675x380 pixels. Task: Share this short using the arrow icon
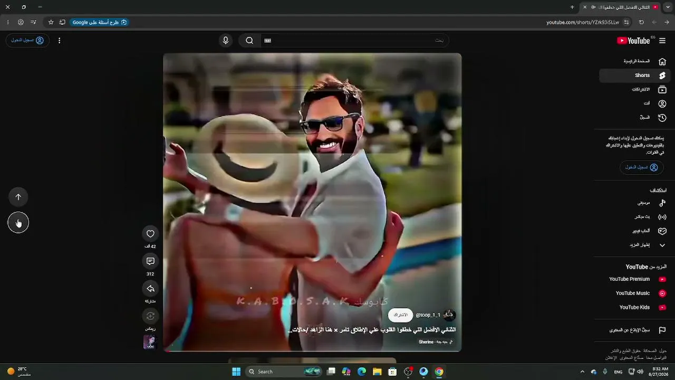click(x=150, y=289)
